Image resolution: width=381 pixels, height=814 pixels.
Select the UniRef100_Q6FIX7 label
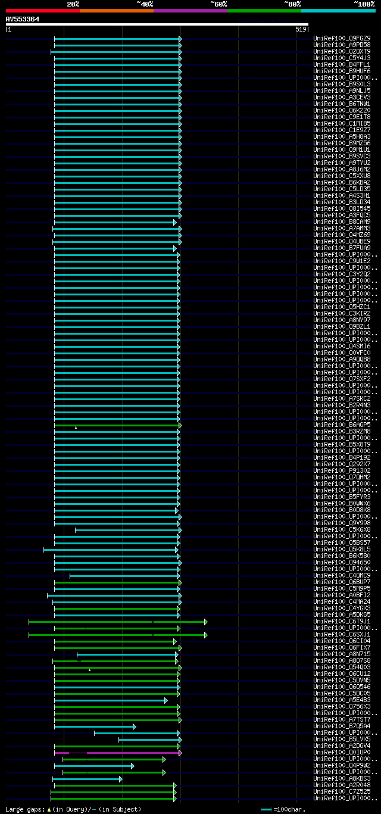coord(342,647)
